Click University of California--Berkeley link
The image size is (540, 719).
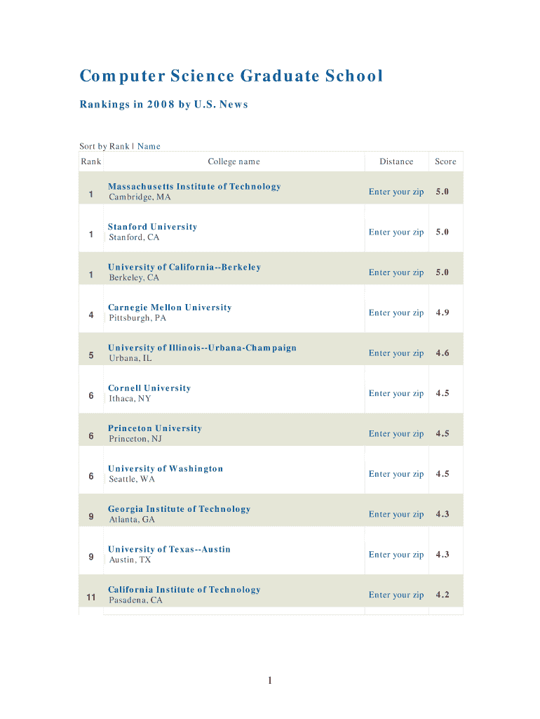coord(184,268)
